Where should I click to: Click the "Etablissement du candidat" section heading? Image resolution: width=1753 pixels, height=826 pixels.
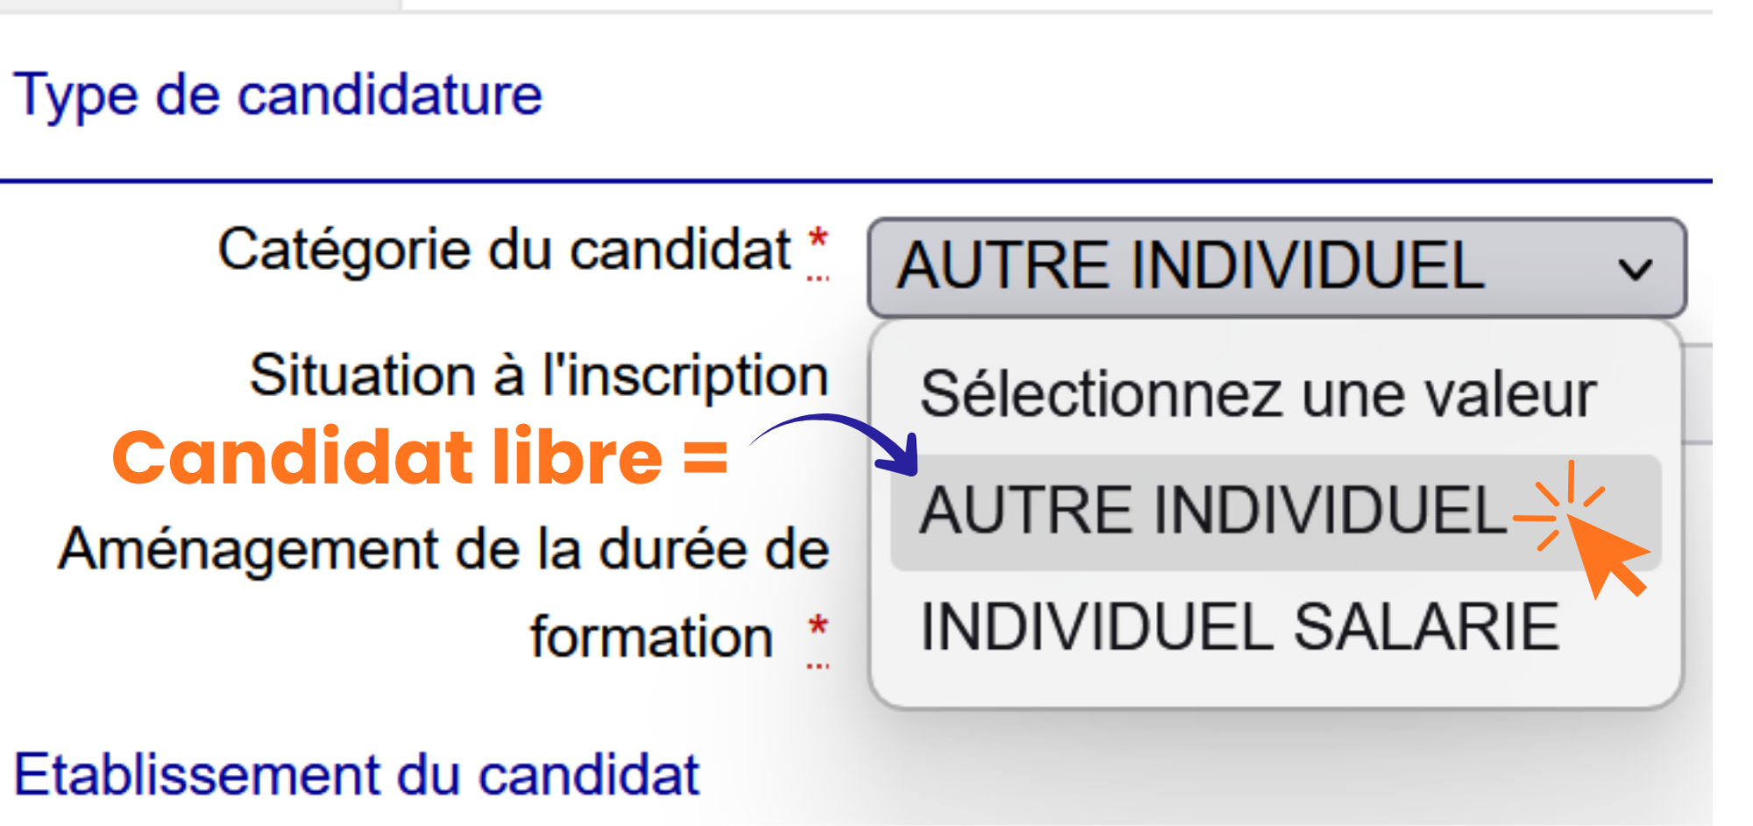coord(357,775)
